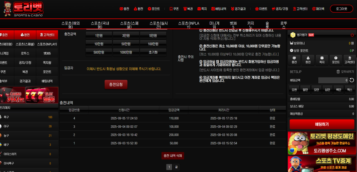Viewport: 357px width, 172px height.
Task: Select 축구 in the sports list
Action: [6, 117]
